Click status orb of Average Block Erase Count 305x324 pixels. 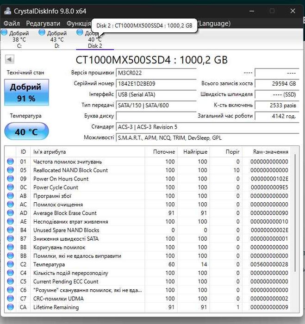[10, 213]
